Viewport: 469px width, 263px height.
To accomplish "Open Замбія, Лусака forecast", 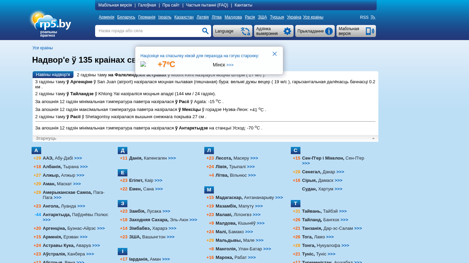I will click(150, 211).
